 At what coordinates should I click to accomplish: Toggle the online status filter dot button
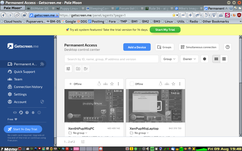tap(204, 59)
